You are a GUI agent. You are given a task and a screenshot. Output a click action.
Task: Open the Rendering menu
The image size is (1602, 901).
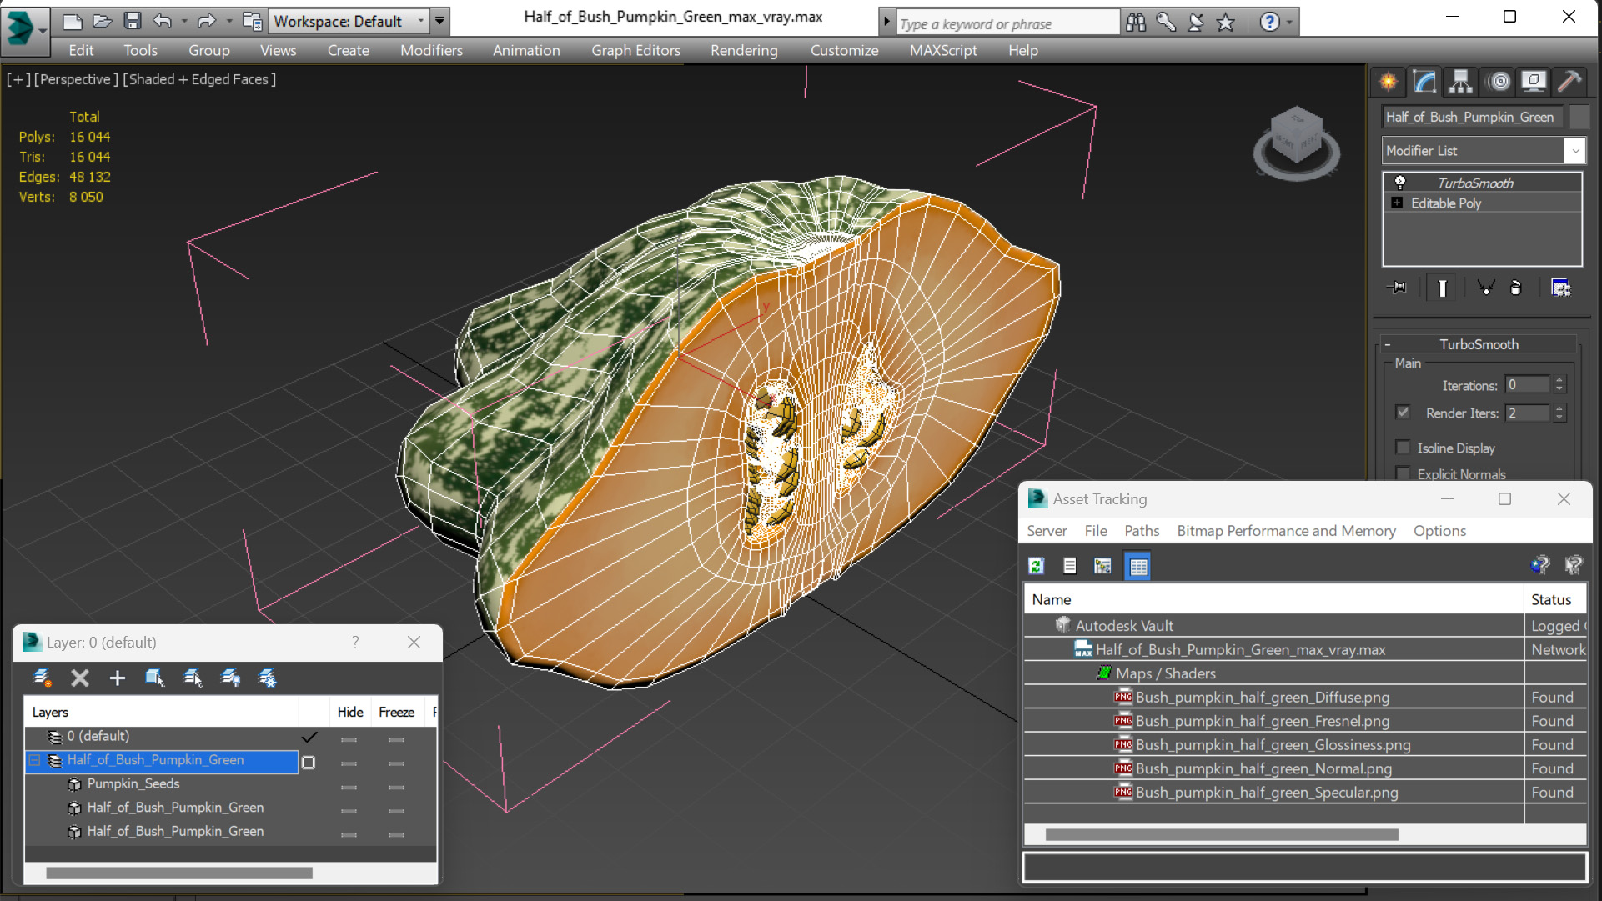(744, 50)
